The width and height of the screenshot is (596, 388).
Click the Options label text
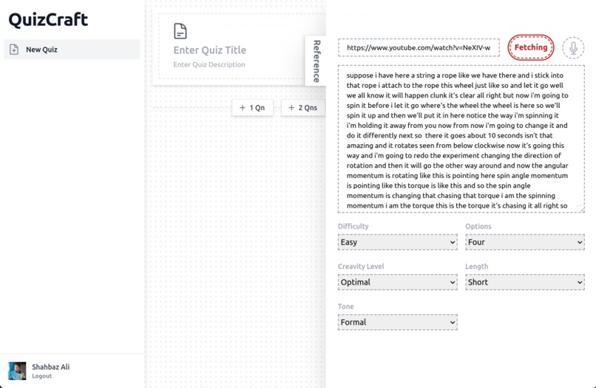point(478,226)
